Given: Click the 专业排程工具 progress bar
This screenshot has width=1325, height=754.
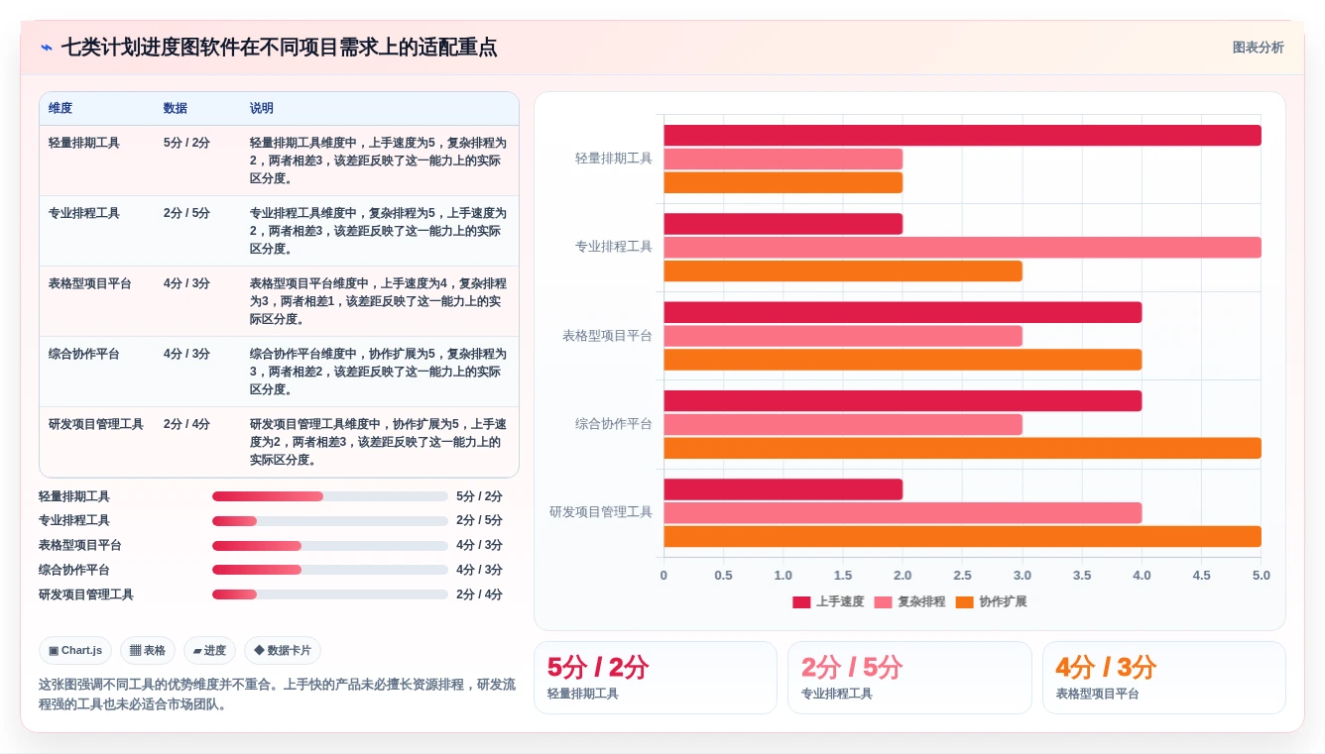Looking at the screenshot, I should [x=330, y=520].
